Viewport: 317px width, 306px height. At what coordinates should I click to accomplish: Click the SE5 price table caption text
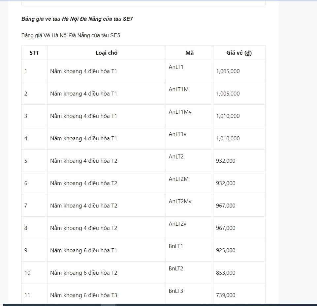tap(71, 35)
